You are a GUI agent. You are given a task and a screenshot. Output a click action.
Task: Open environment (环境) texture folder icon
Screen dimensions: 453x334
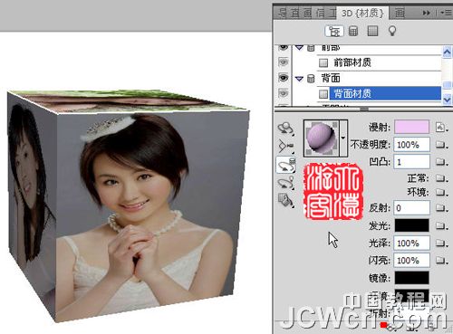(441, 192)
